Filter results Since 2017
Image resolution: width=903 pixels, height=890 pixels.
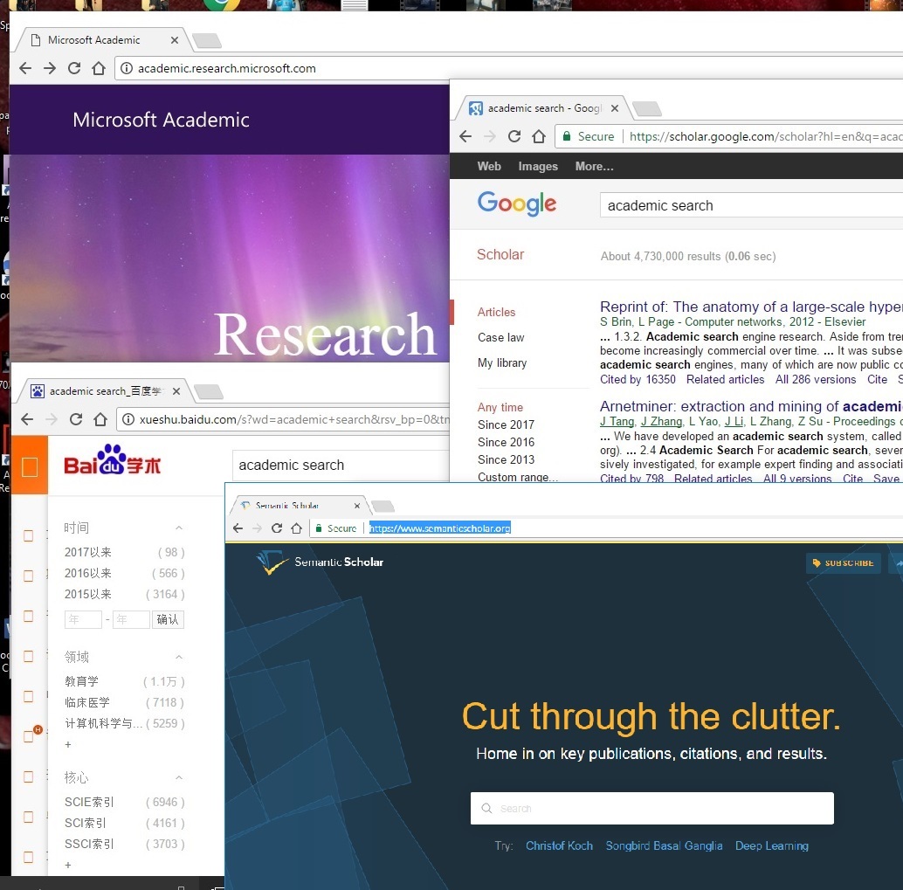[506, 424]
